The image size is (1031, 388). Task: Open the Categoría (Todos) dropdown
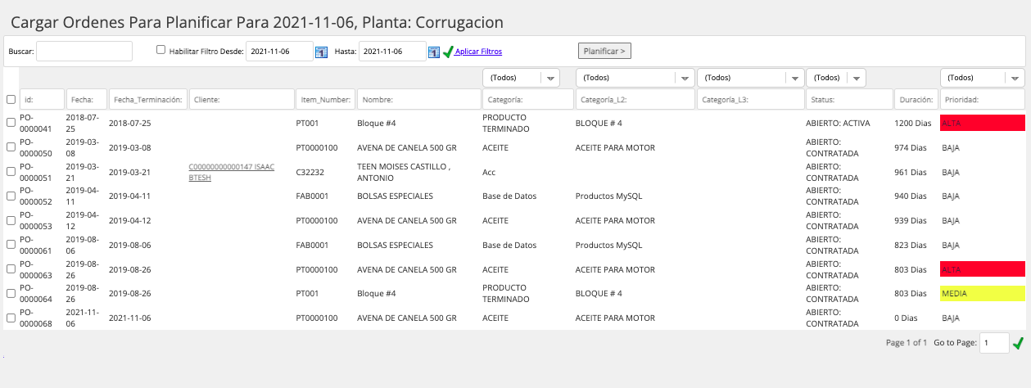[521, 78]
